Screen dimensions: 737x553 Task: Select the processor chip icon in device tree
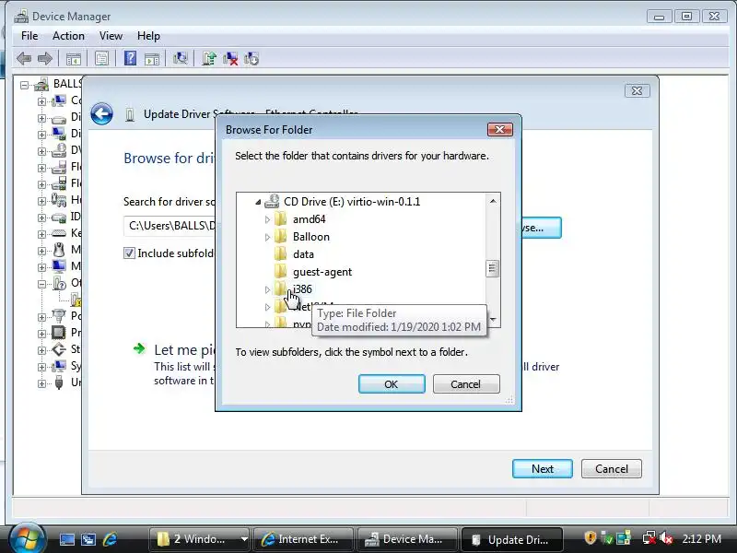click(x=59, y=333)
